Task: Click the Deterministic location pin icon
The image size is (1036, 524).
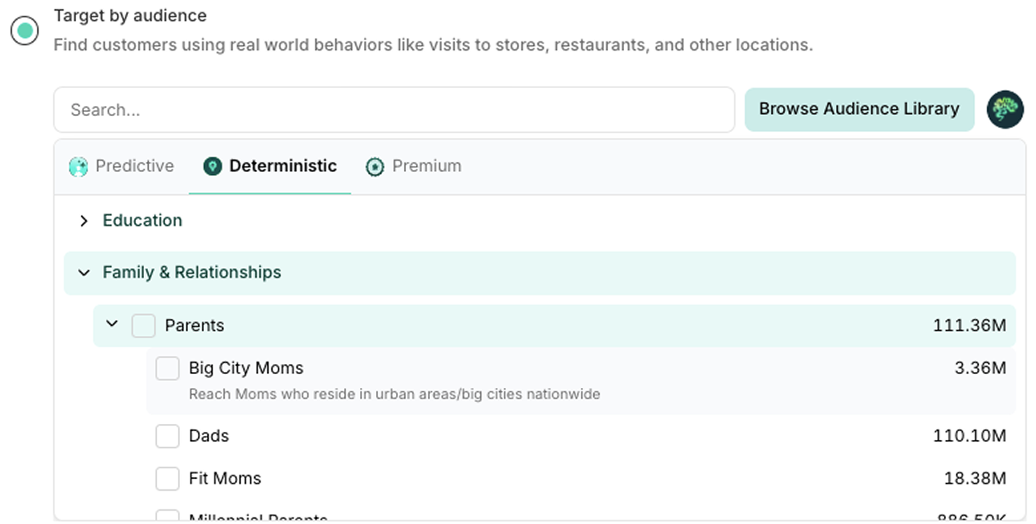Action: [213, 166]
